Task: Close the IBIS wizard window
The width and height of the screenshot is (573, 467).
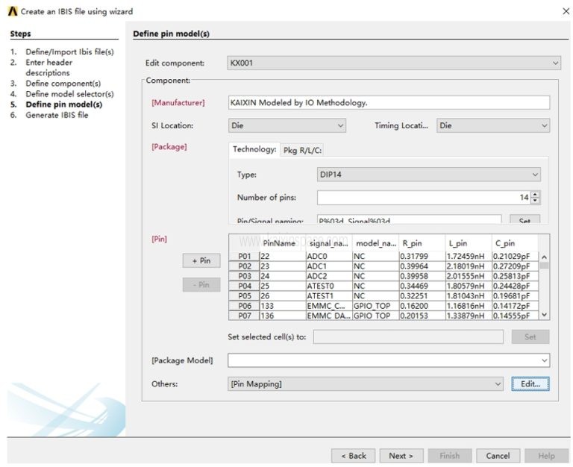Action: click(x=564, y=11)
